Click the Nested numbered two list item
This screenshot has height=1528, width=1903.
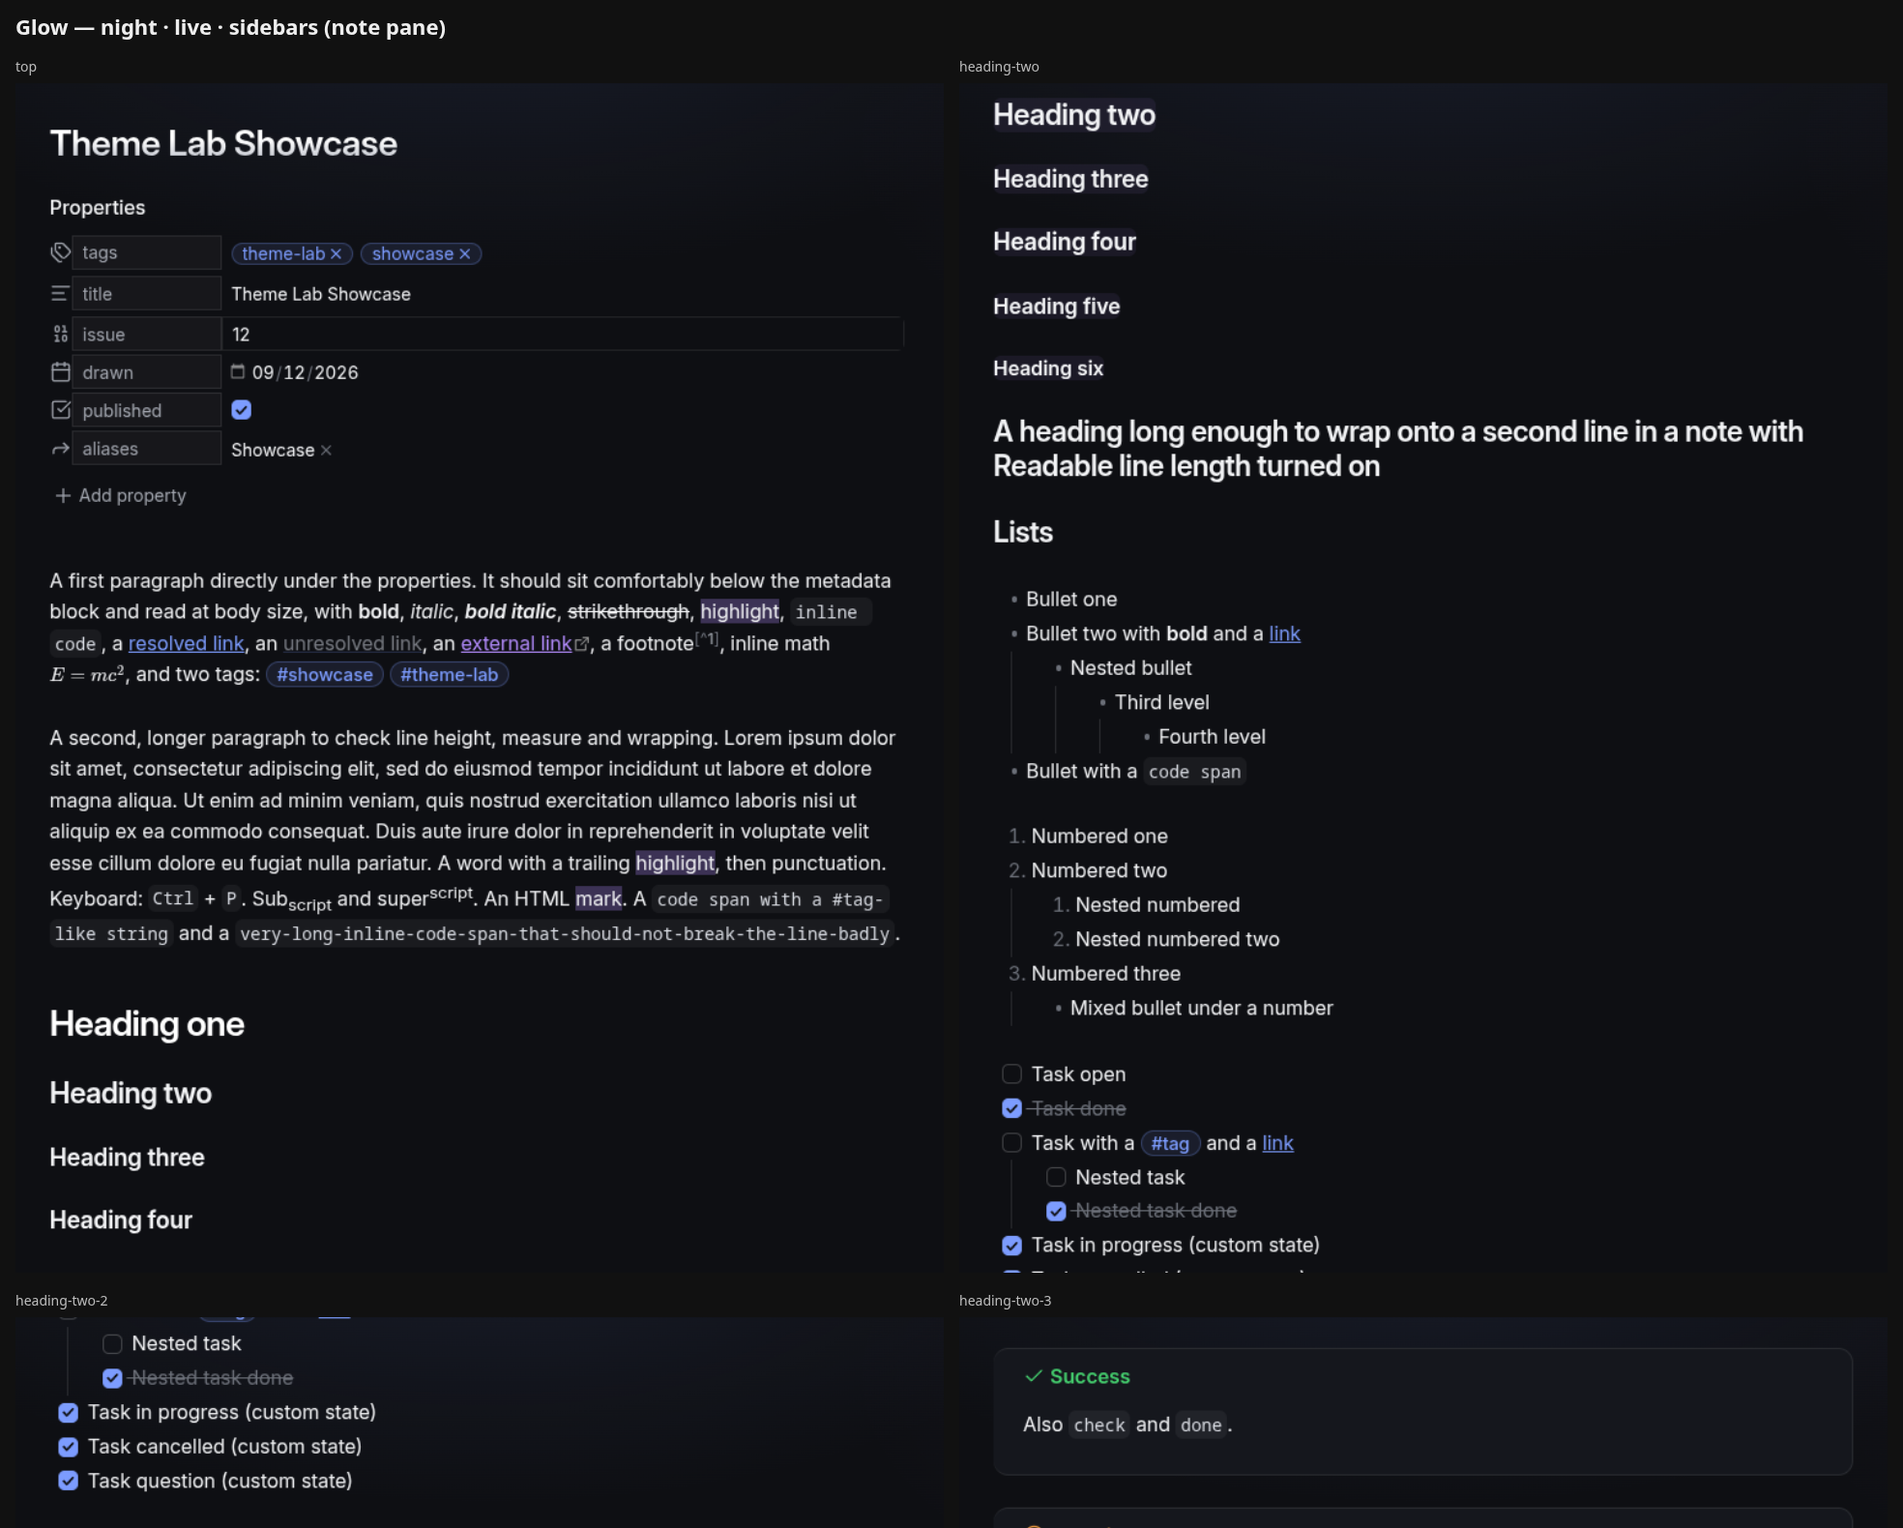(x=1177, y=939)
